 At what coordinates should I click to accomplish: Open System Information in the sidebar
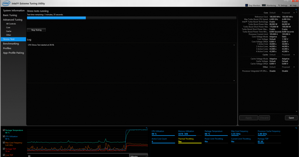(14, 10)
